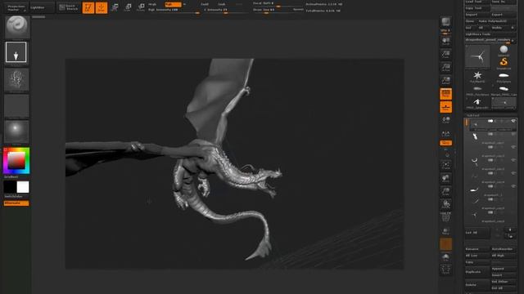Click the Rotate view icon in right shelf

[445, 204]
